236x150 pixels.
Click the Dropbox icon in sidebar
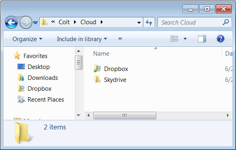point(21,88)
